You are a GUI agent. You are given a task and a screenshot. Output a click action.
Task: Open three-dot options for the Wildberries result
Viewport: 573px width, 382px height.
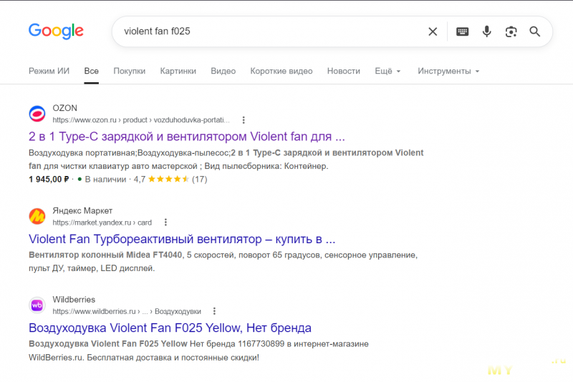pyautogui.click(x=214, y=311)
